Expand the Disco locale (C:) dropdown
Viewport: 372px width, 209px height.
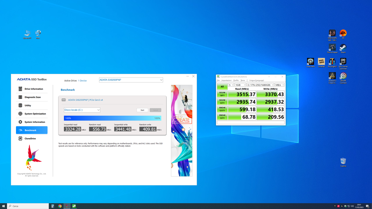coord(82,110)
